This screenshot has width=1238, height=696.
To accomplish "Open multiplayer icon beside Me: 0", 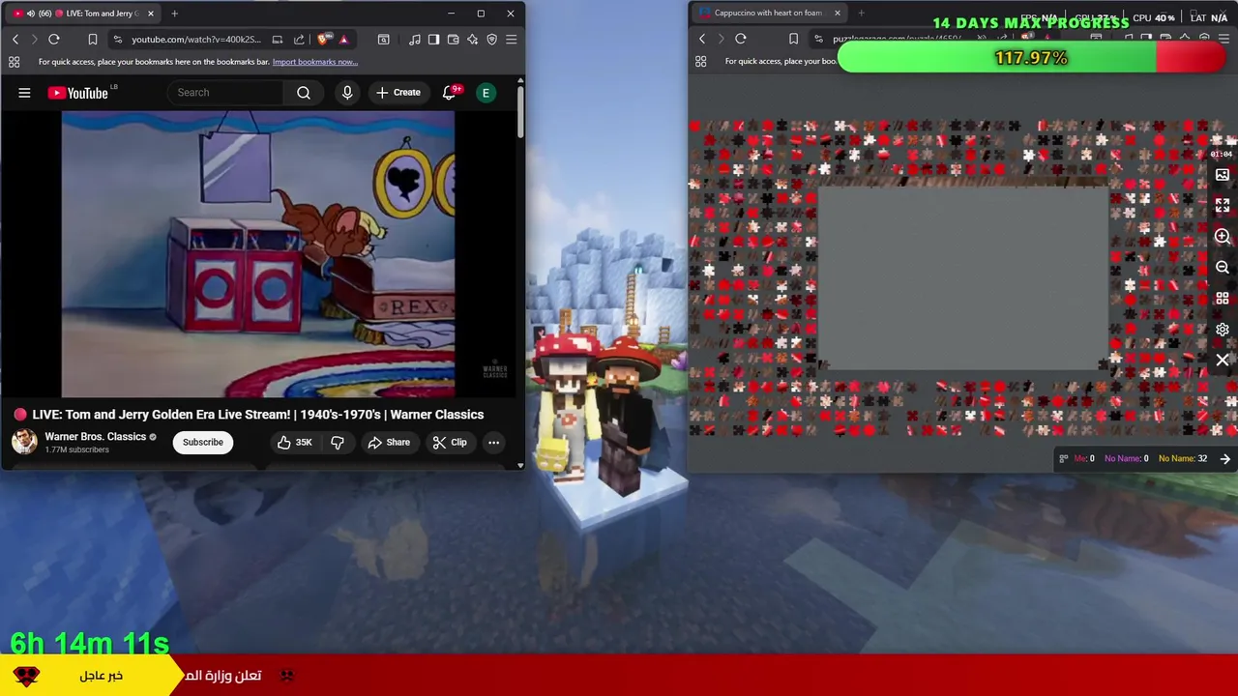I will (x=1064, y=459).
